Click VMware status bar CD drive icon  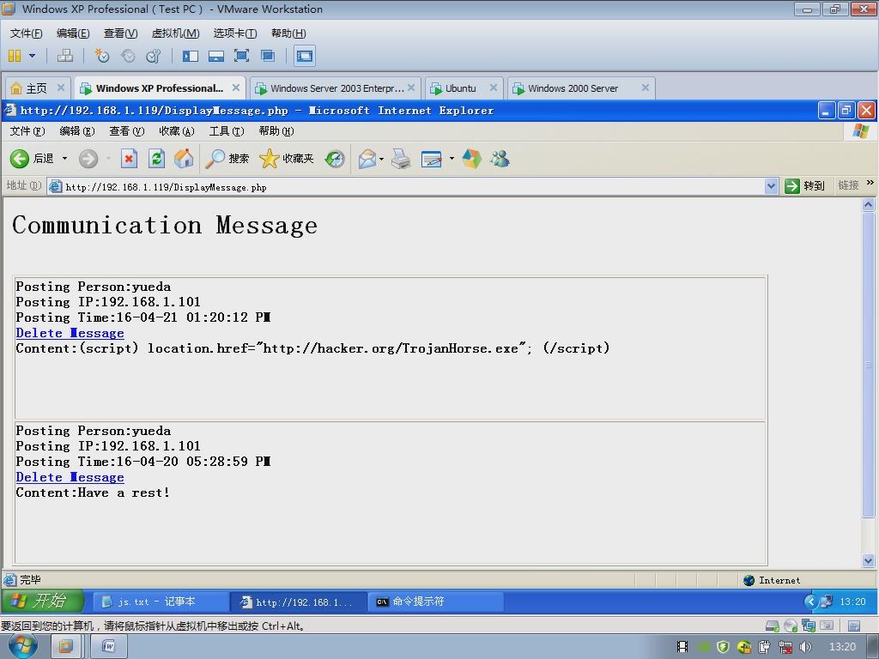click(x=791, y=626)
